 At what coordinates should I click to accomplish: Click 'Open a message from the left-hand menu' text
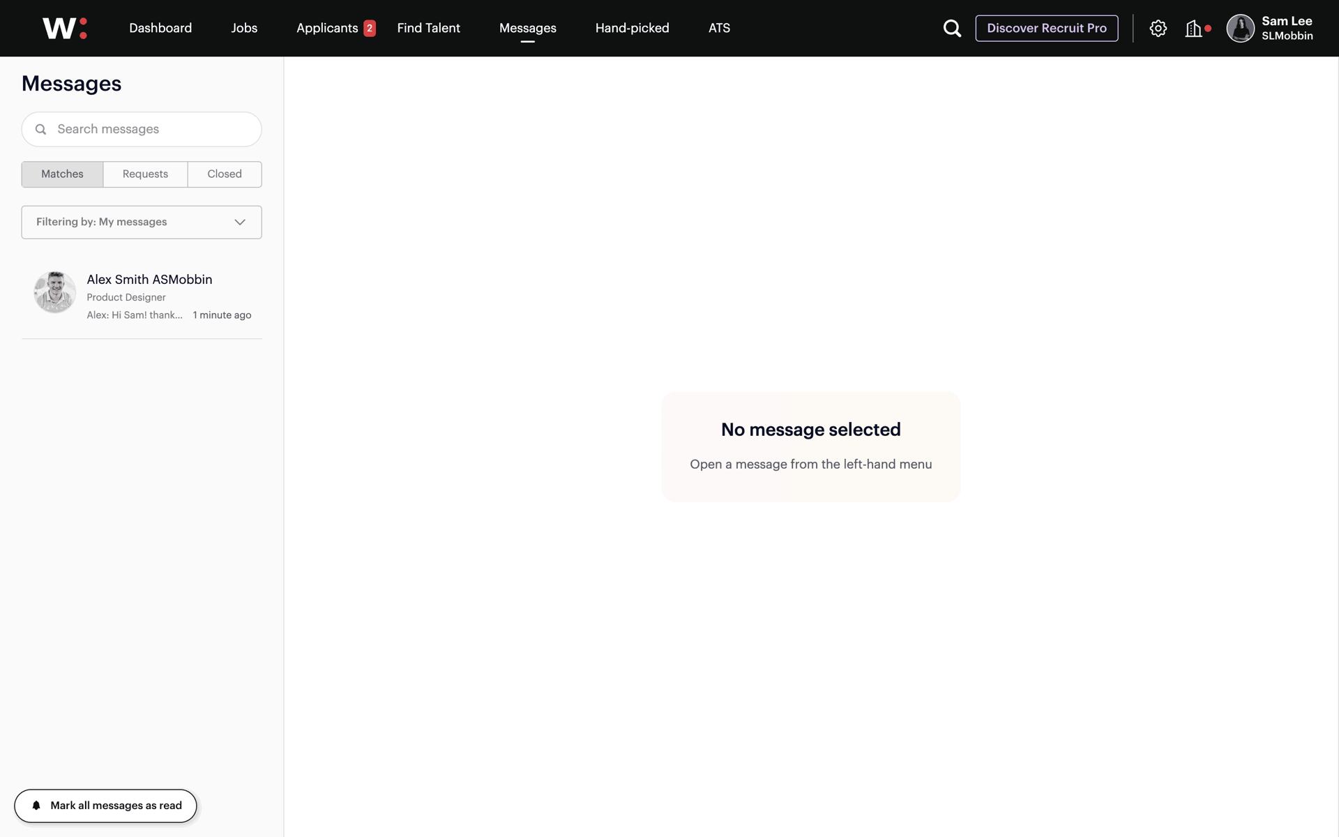(x=810, y=465)
